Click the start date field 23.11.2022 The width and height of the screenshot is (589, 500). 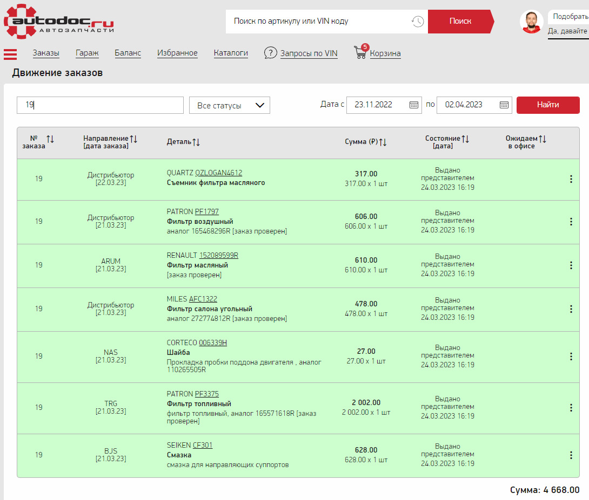[x=384, y=105]
